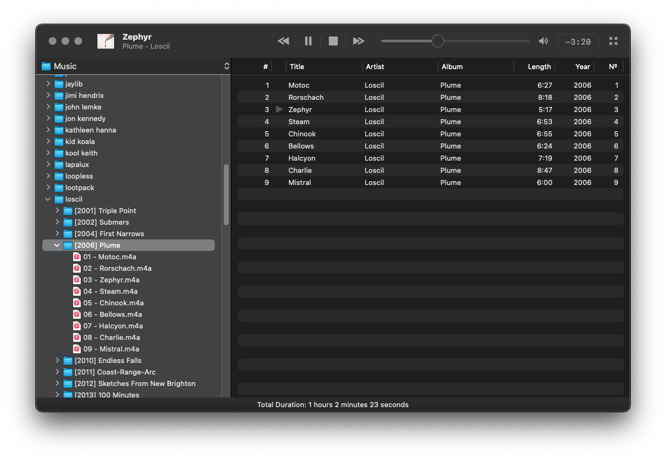Mute audio using the speaker icon
Screen dimensions: 666x459
[x=544, y=41]
